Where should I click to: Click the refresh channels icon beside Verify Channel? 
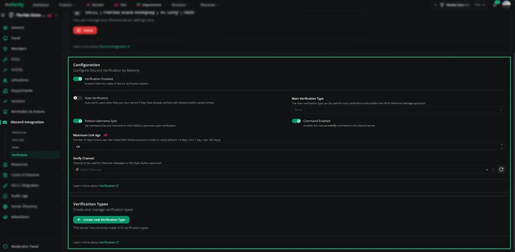[x=501, y=170]
